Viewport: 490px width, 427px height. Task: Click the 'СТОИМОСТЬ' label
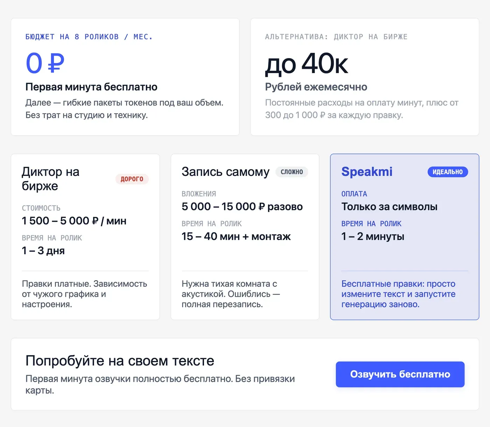(x=41, y=208)
